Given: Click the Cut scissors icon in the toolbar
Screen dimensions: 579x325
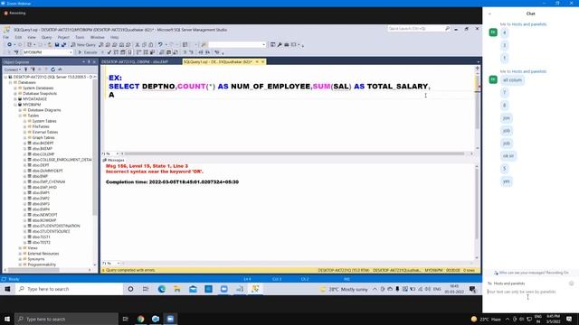Looking at the screenshot, I should point(138,44).
